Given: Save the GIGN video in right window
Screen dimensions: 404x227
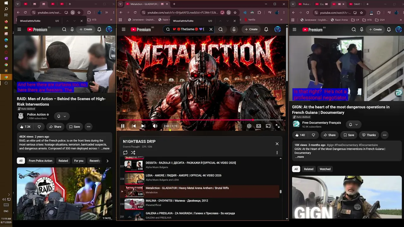Looking at the screenshot, I should coord(349,135).
